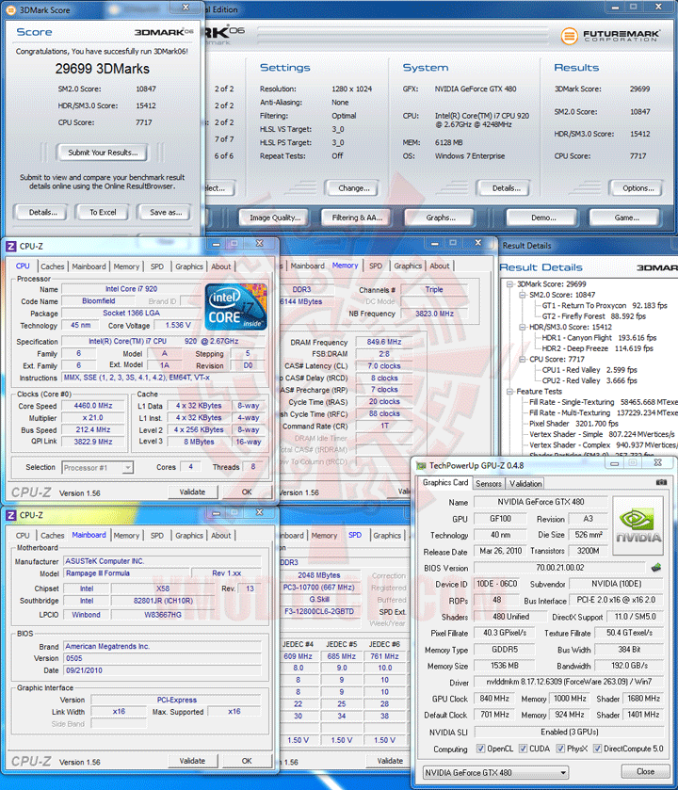Click the NVIDIA logo in GPU-Z

pos(638,526)
